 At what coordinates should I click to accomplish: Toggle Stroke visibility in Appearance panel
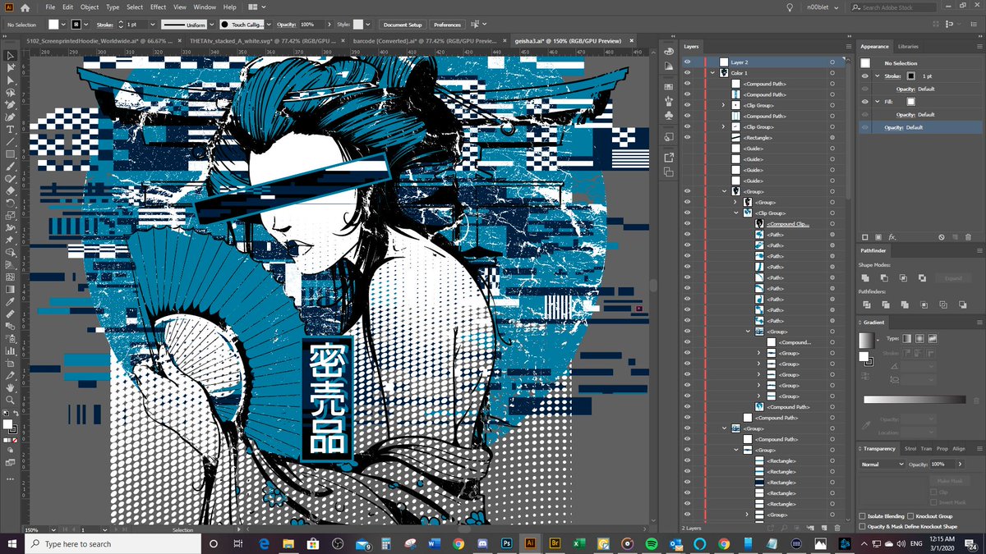coord(865,76)
